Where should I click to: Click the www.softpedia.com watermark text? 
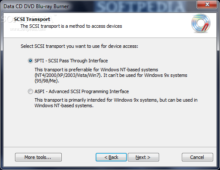[x=27, y=29]
